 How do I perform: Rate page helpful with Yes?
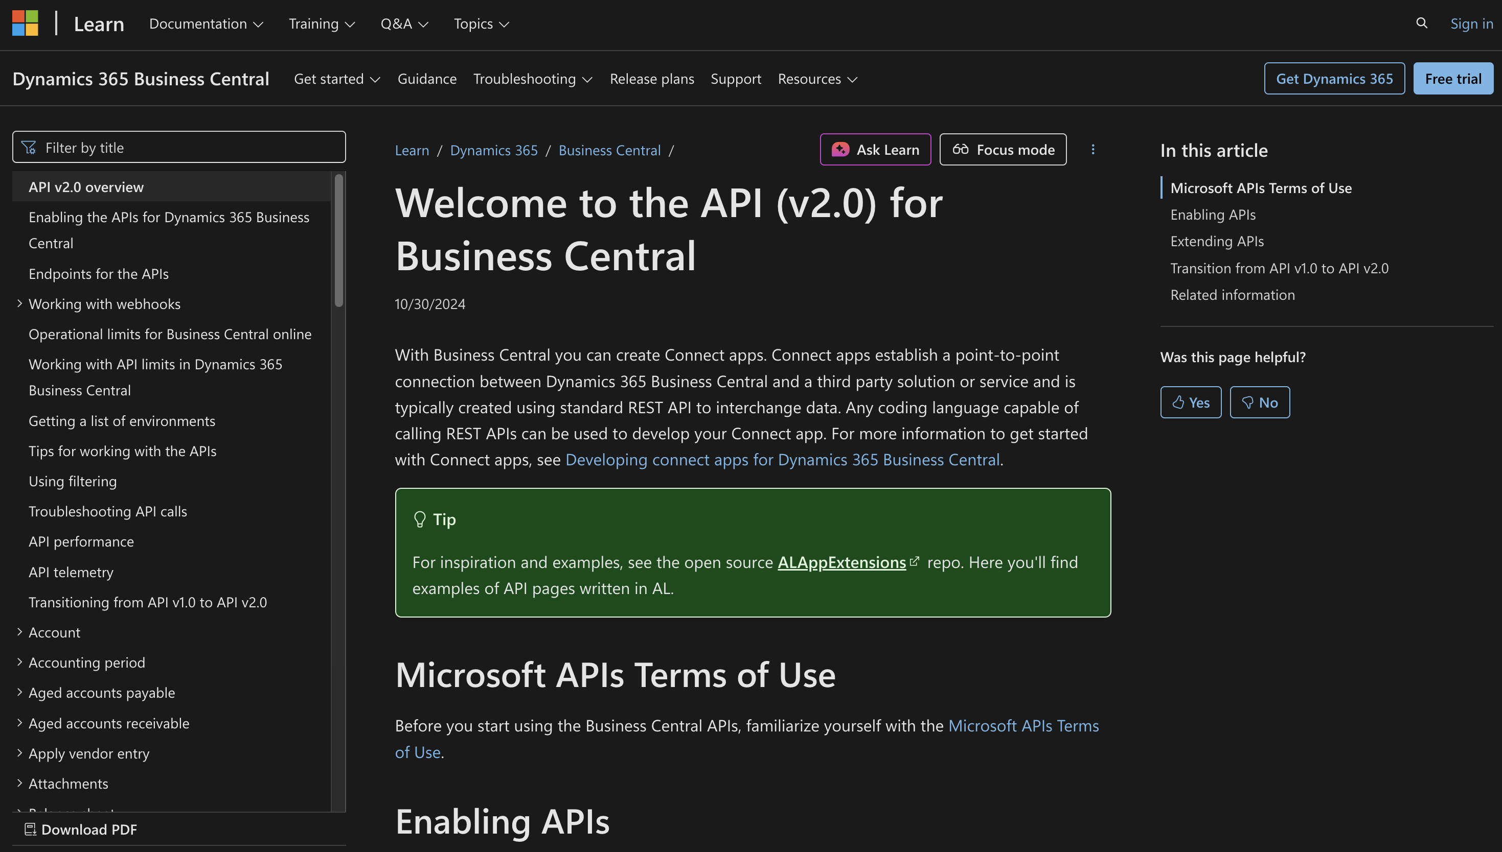tap(1191, 402)
